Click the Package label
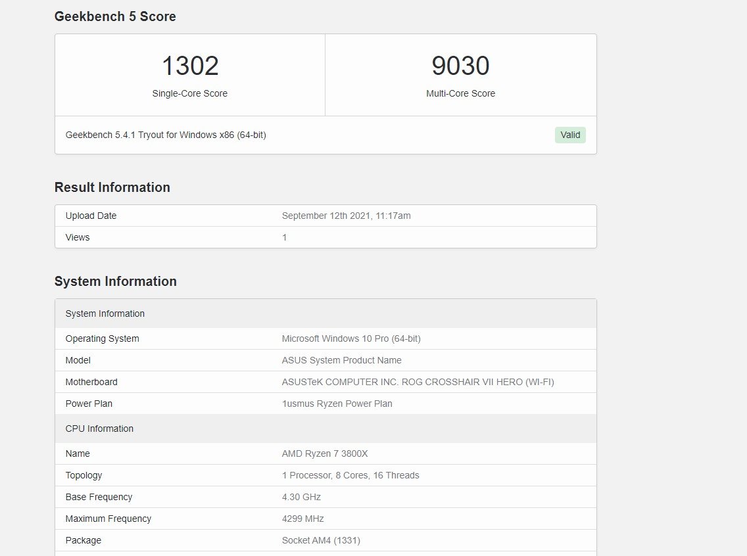 click(84, 540)
